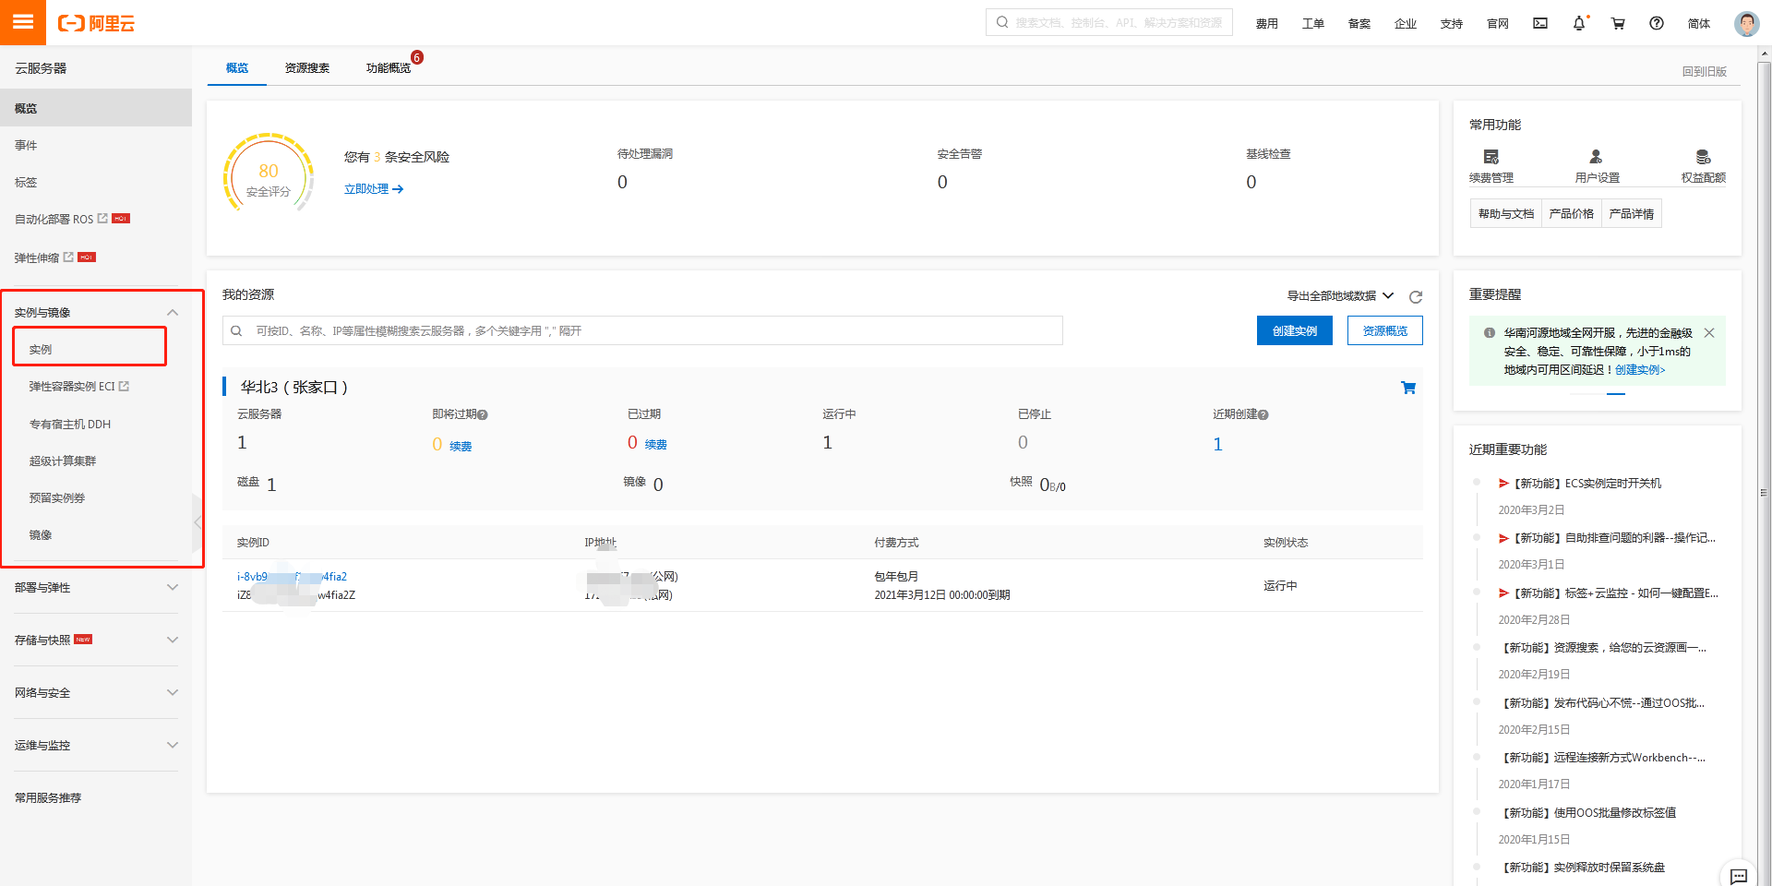Click the 立即处理 link
Screen dimensions: 1772x886
point(374,189)
